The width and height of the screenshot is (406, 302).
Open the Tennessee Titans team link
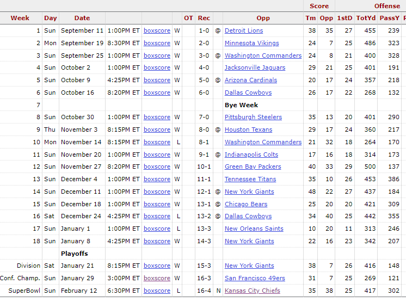point(250,179)
